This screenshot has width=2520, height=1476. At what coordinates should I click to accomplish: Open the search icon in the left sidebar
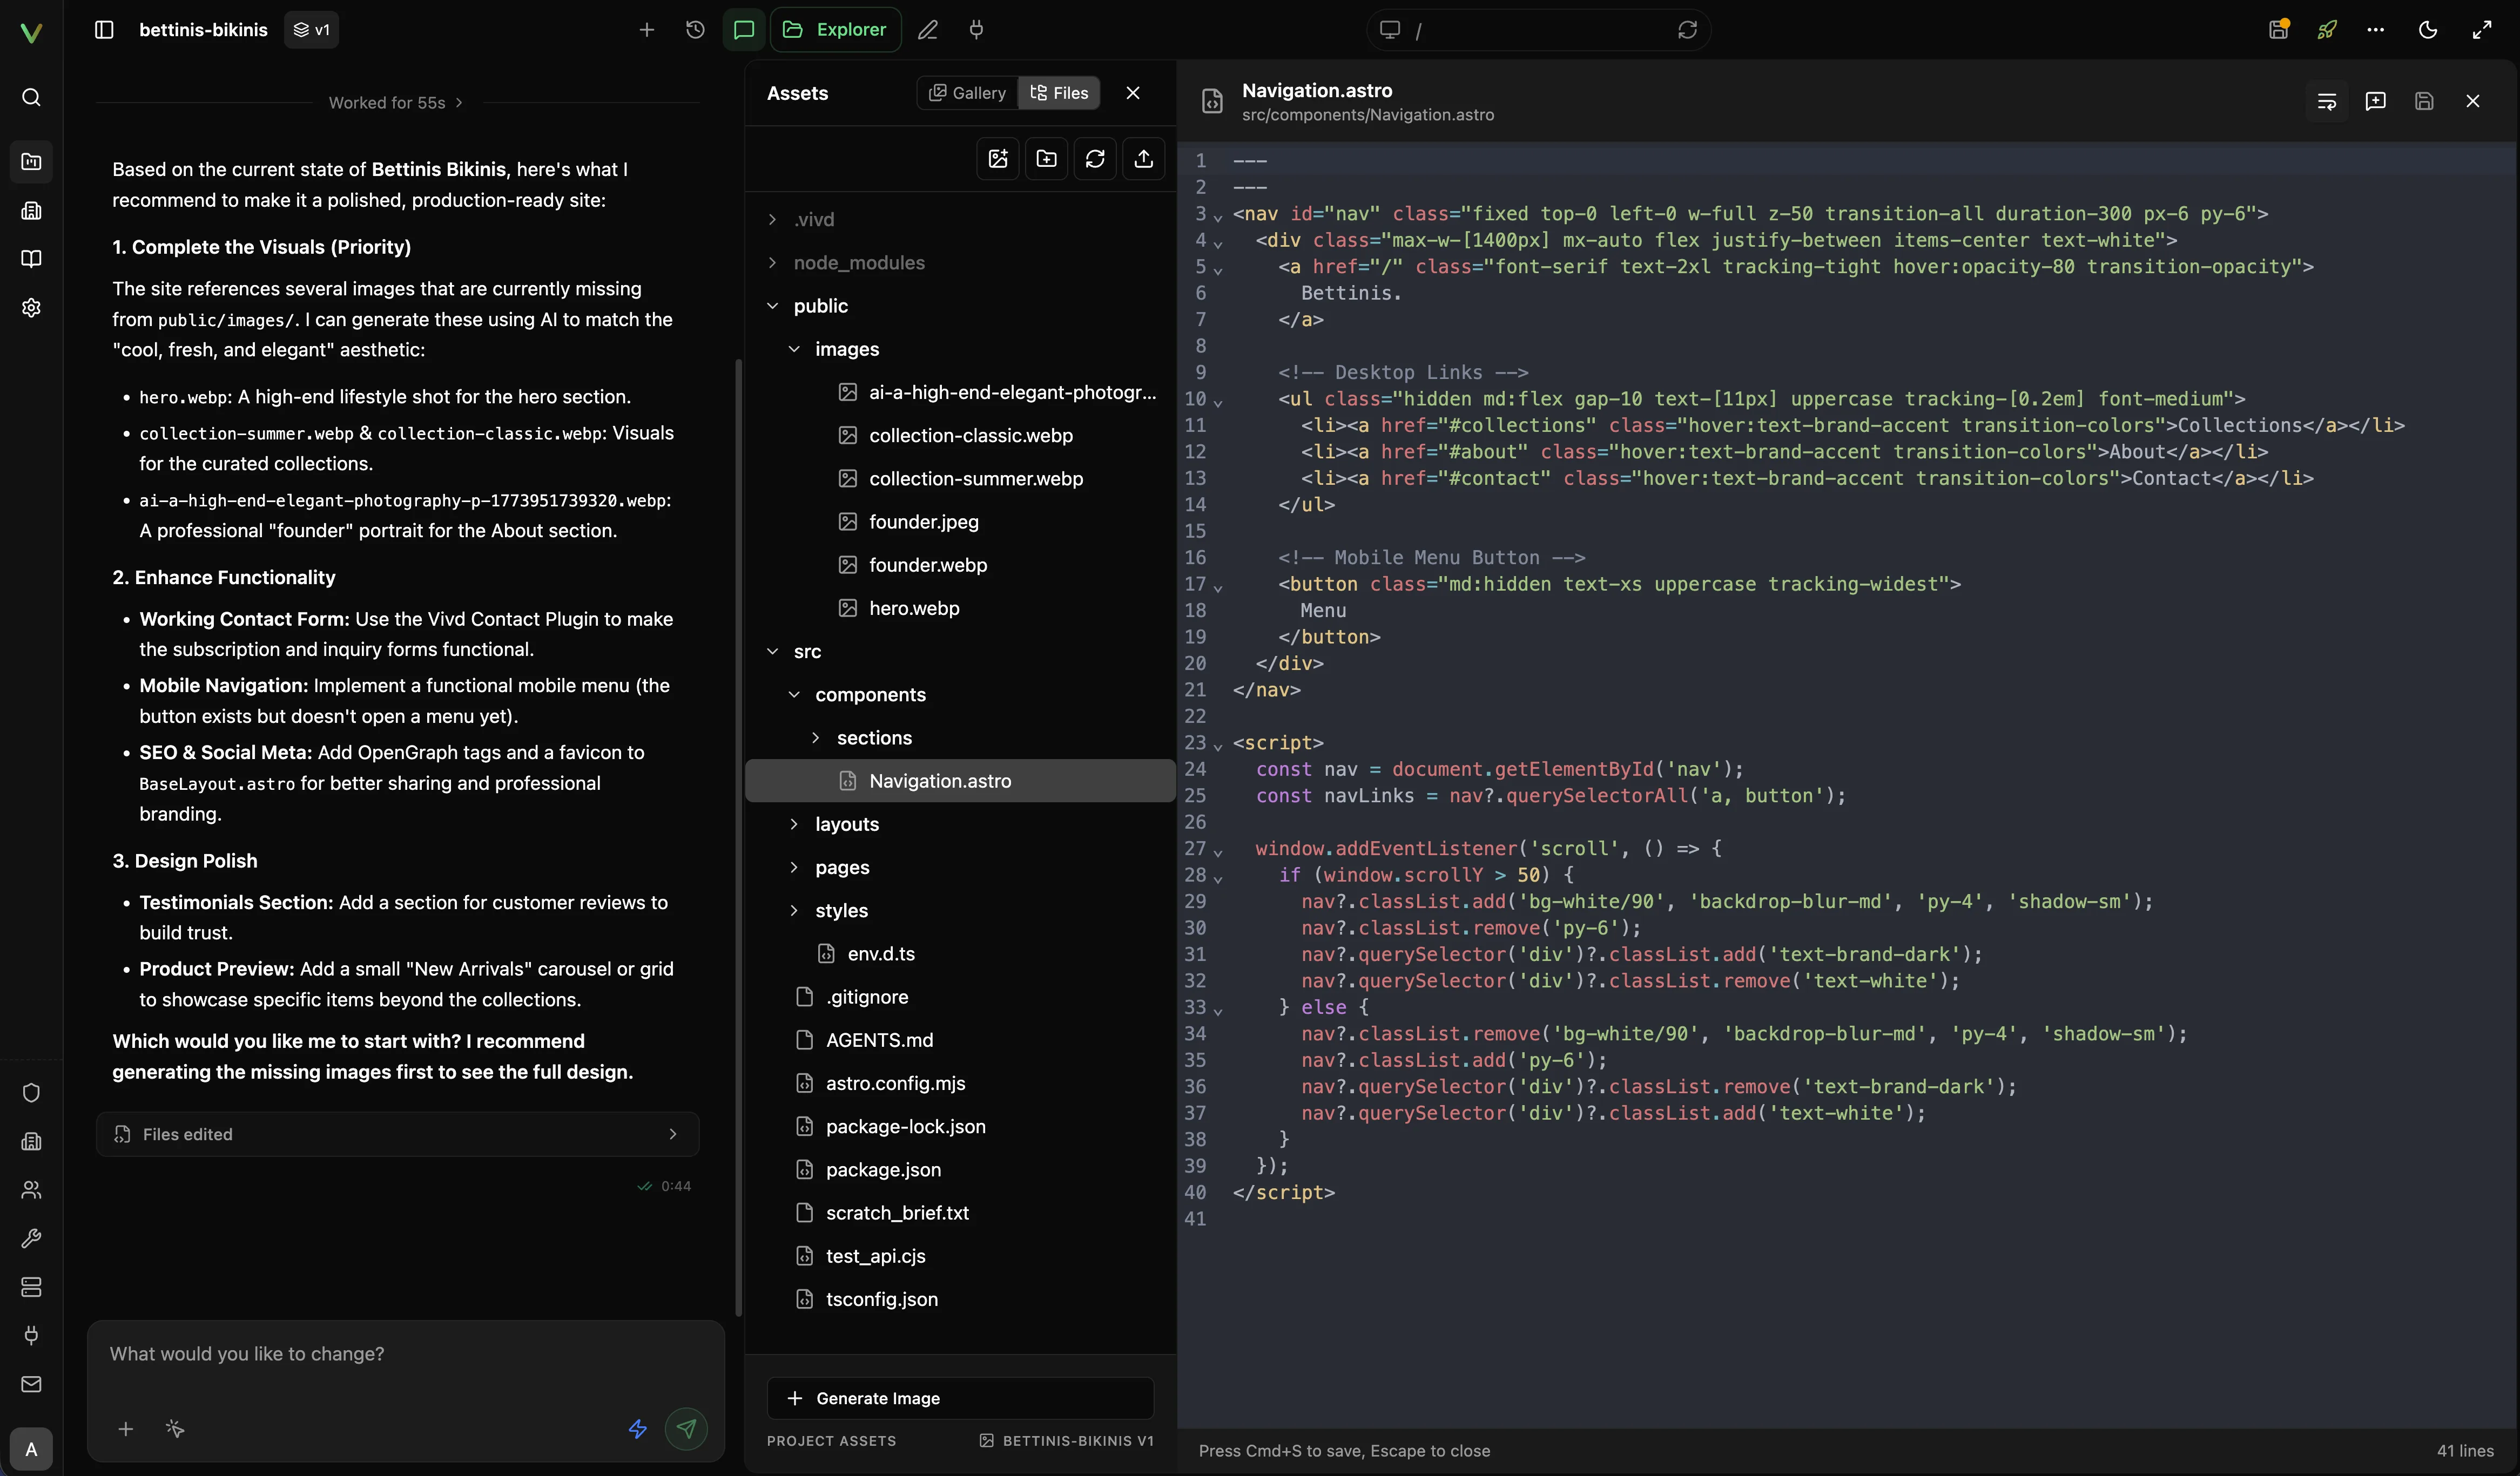31,97
